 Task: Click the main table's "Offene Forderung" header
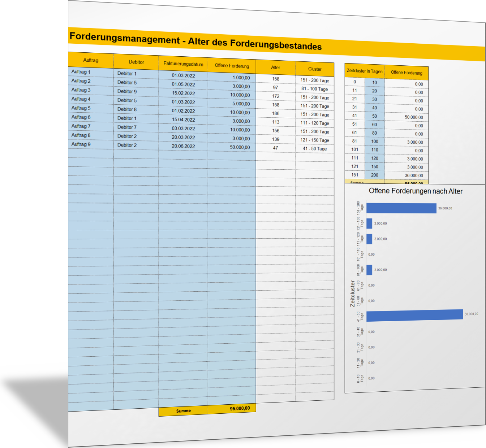click(x=232, y=66)
